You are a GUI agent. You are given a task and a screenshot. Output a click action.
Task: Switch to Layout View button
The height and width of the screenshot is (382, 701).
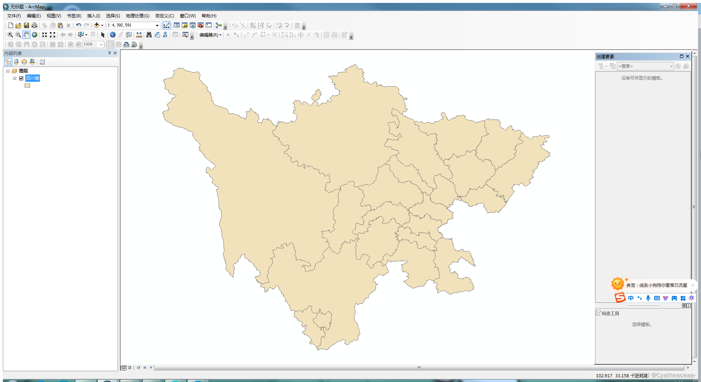point(130,368)
